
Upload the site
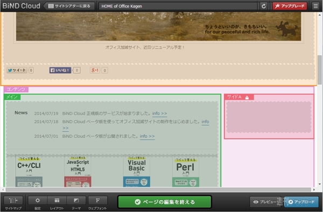pyautogui.click(x=301, y=202)
